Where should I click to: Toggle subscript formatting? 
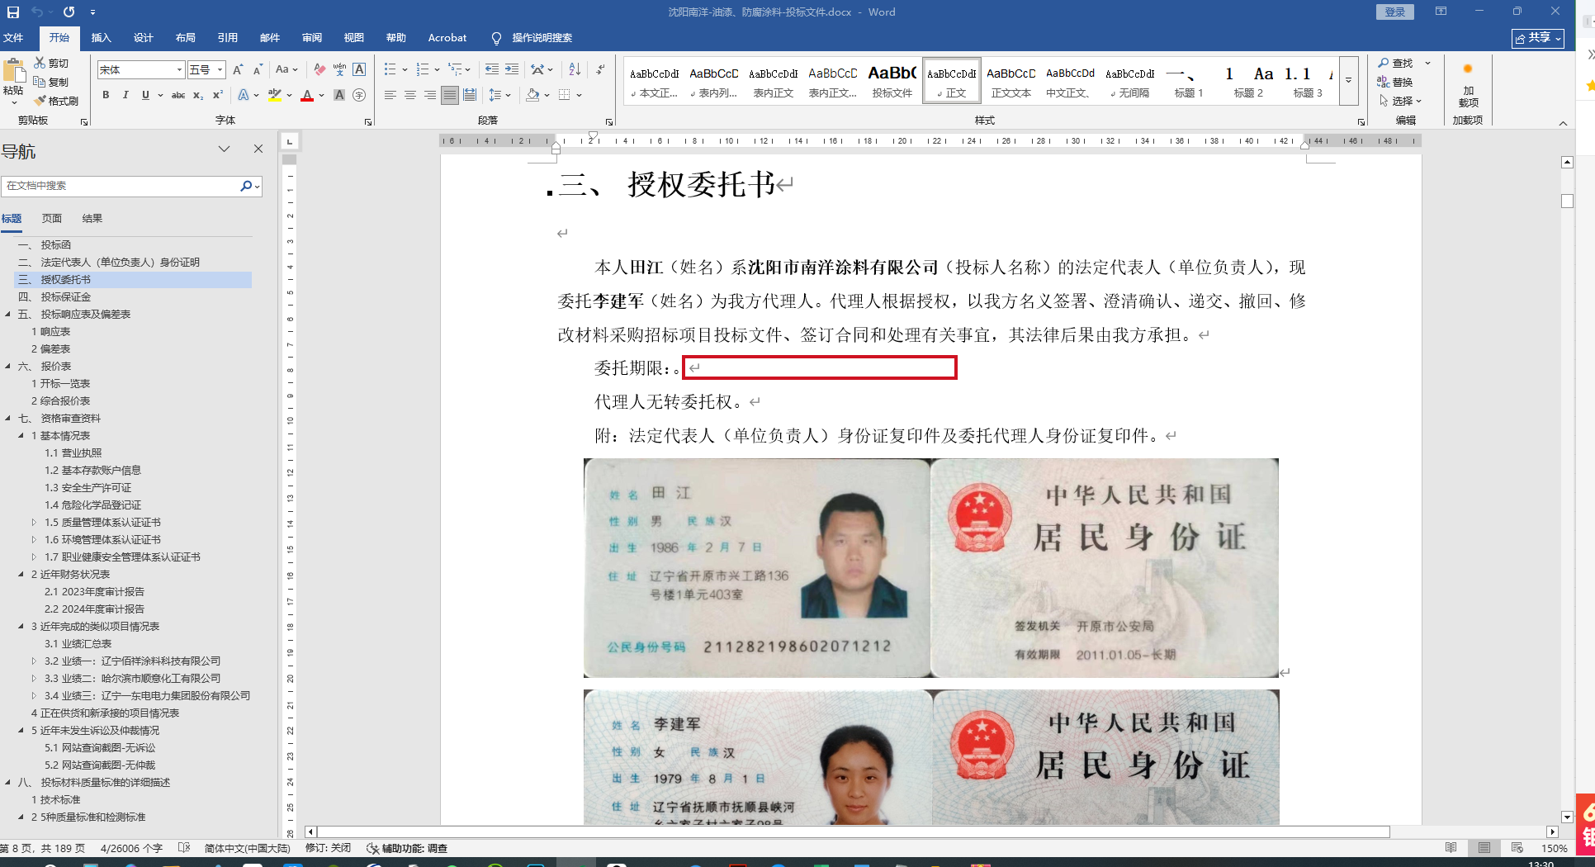click(198, 95)
